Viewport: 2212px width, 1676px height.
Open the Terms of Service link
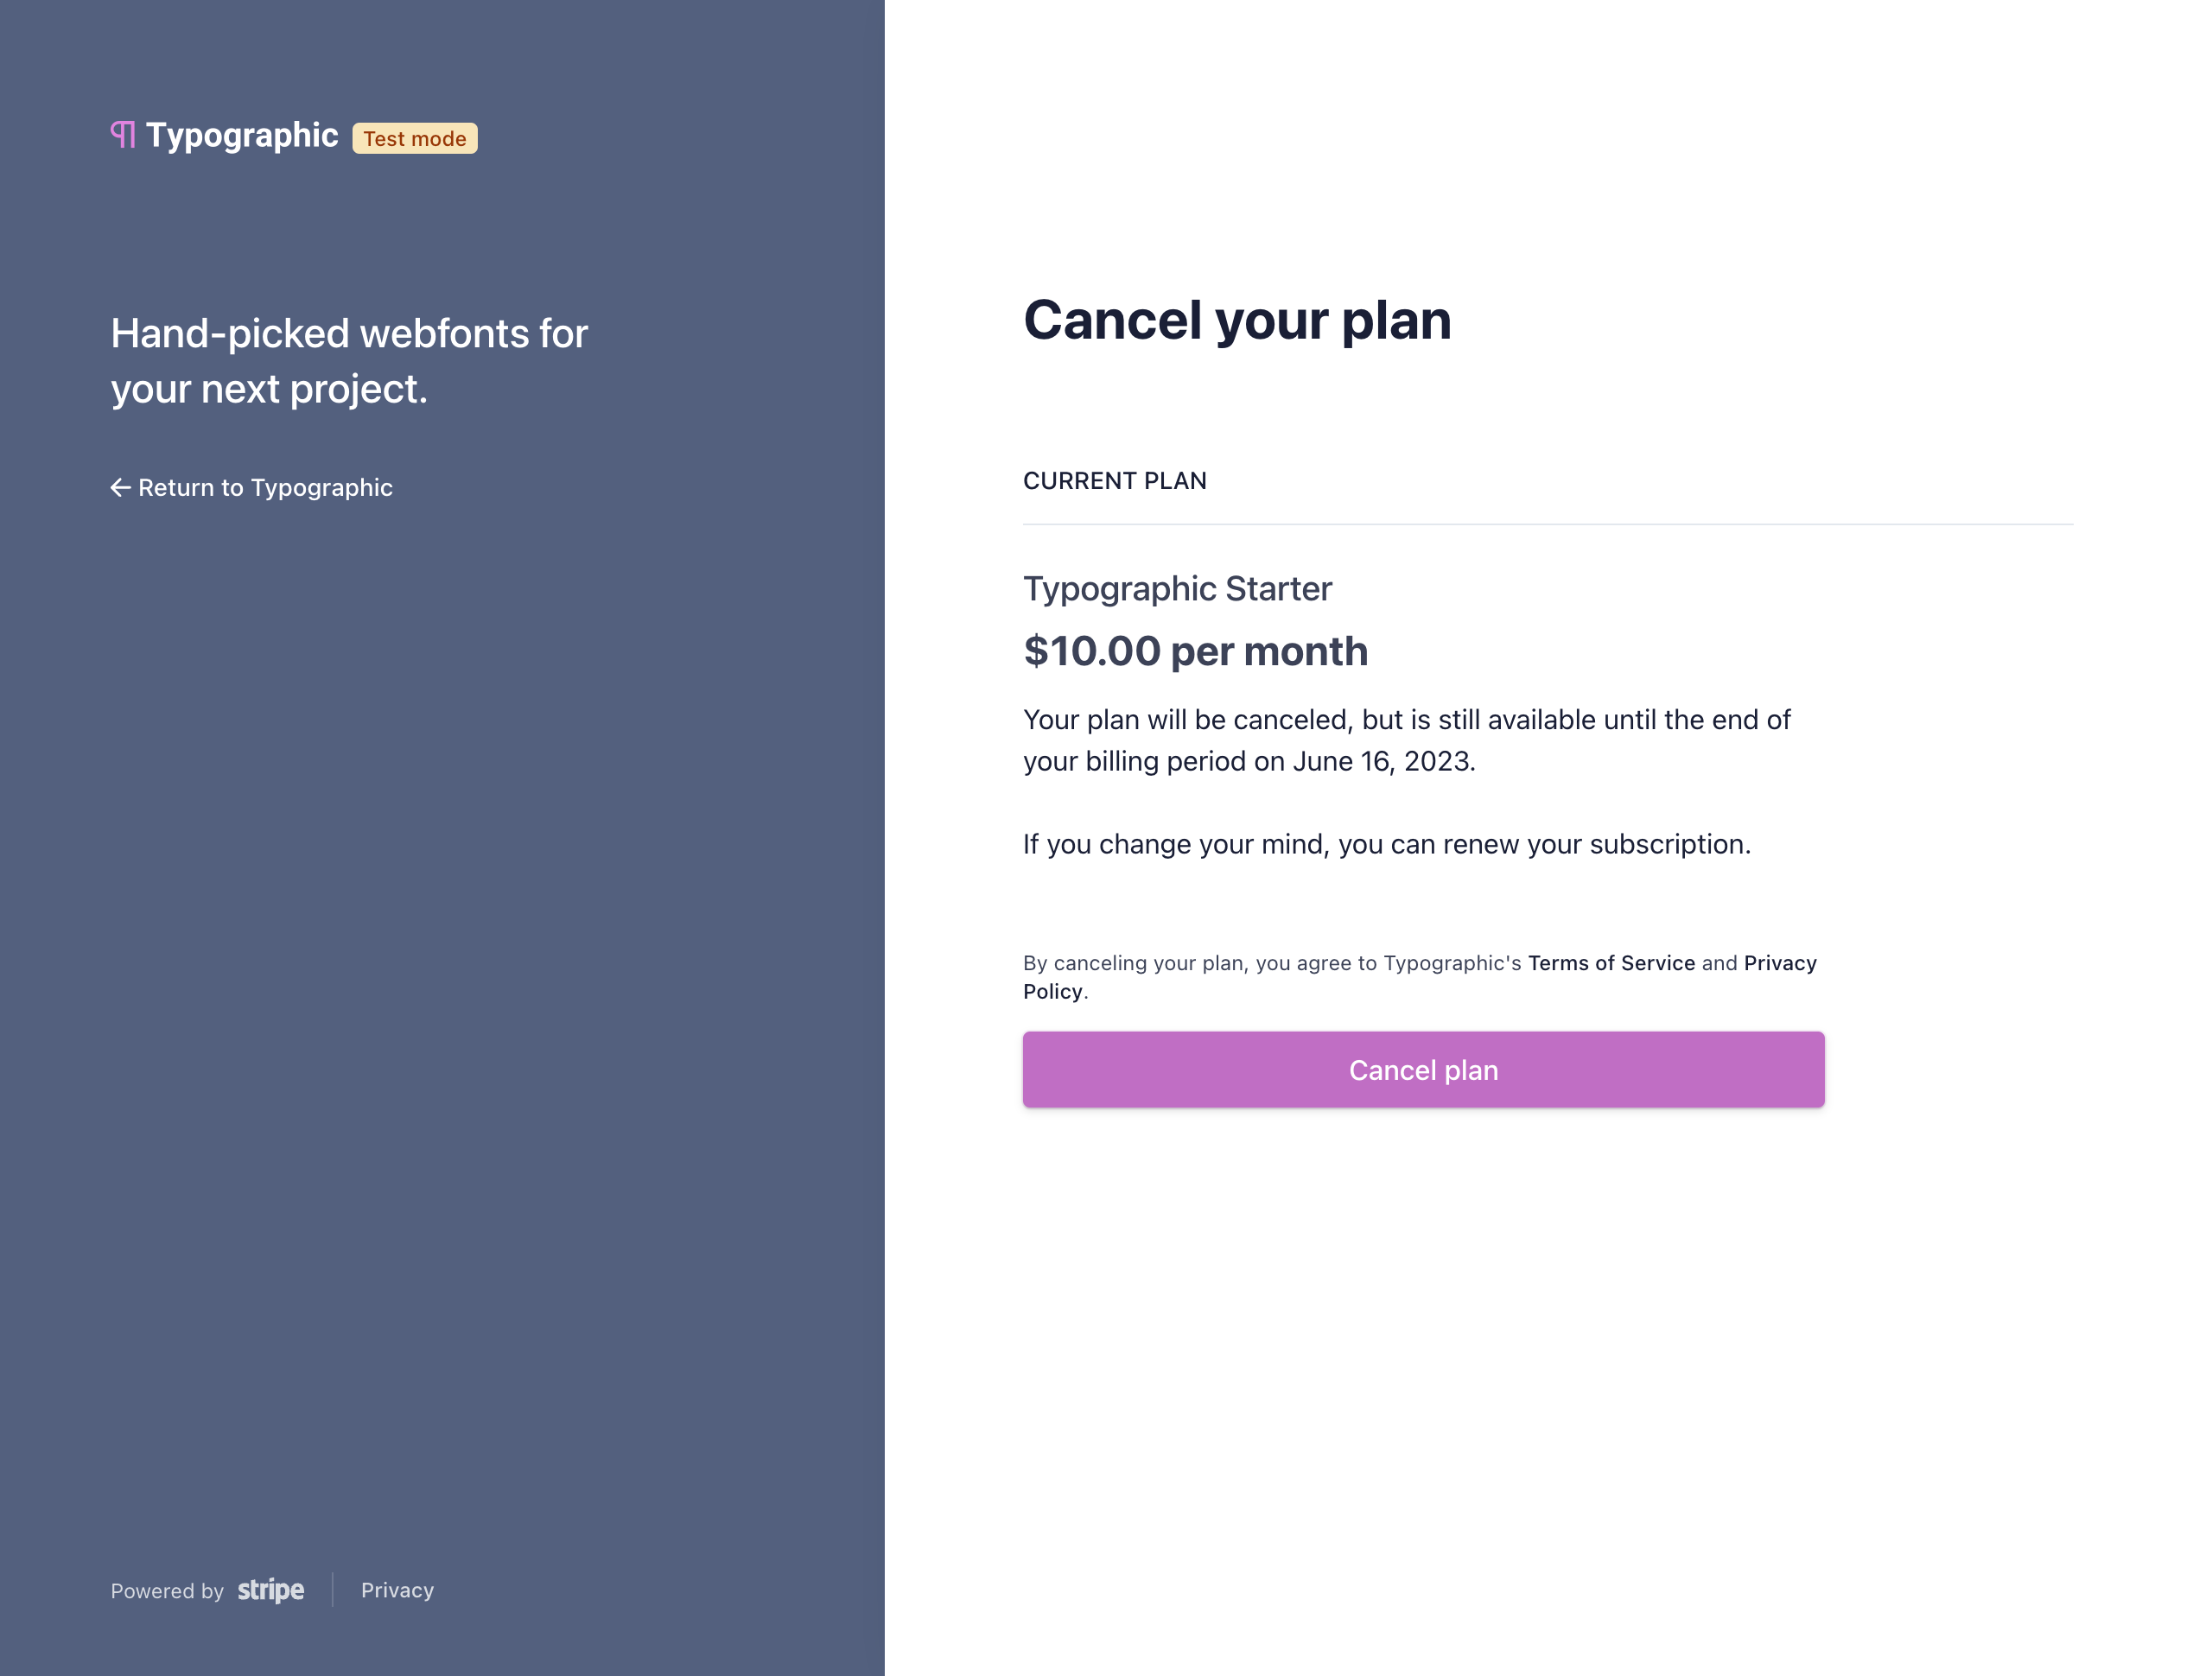[1611, 963]
